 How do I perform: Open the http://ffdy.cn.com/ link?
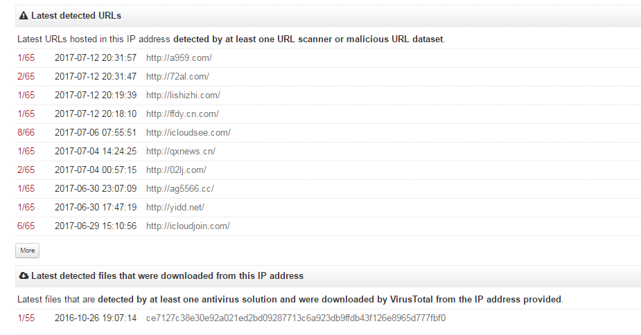click(182, 114)
